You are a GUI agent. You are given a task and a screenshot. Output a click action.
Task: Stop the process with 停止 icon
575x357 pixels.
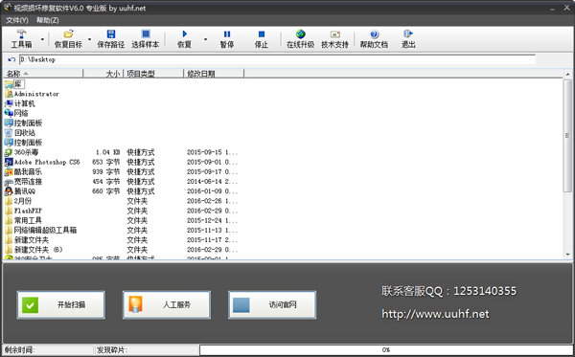point(262,34)
